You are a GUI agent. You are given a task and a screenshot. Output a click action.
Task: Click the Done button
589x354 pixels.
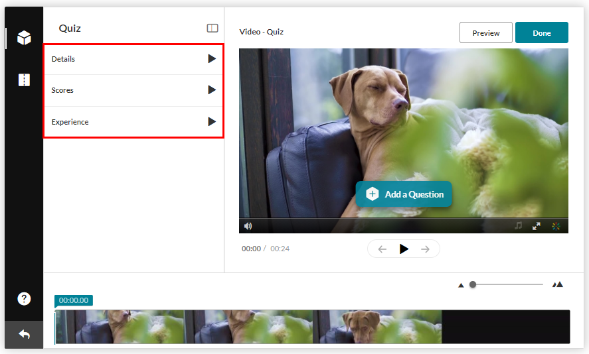[x=541, y=33]
